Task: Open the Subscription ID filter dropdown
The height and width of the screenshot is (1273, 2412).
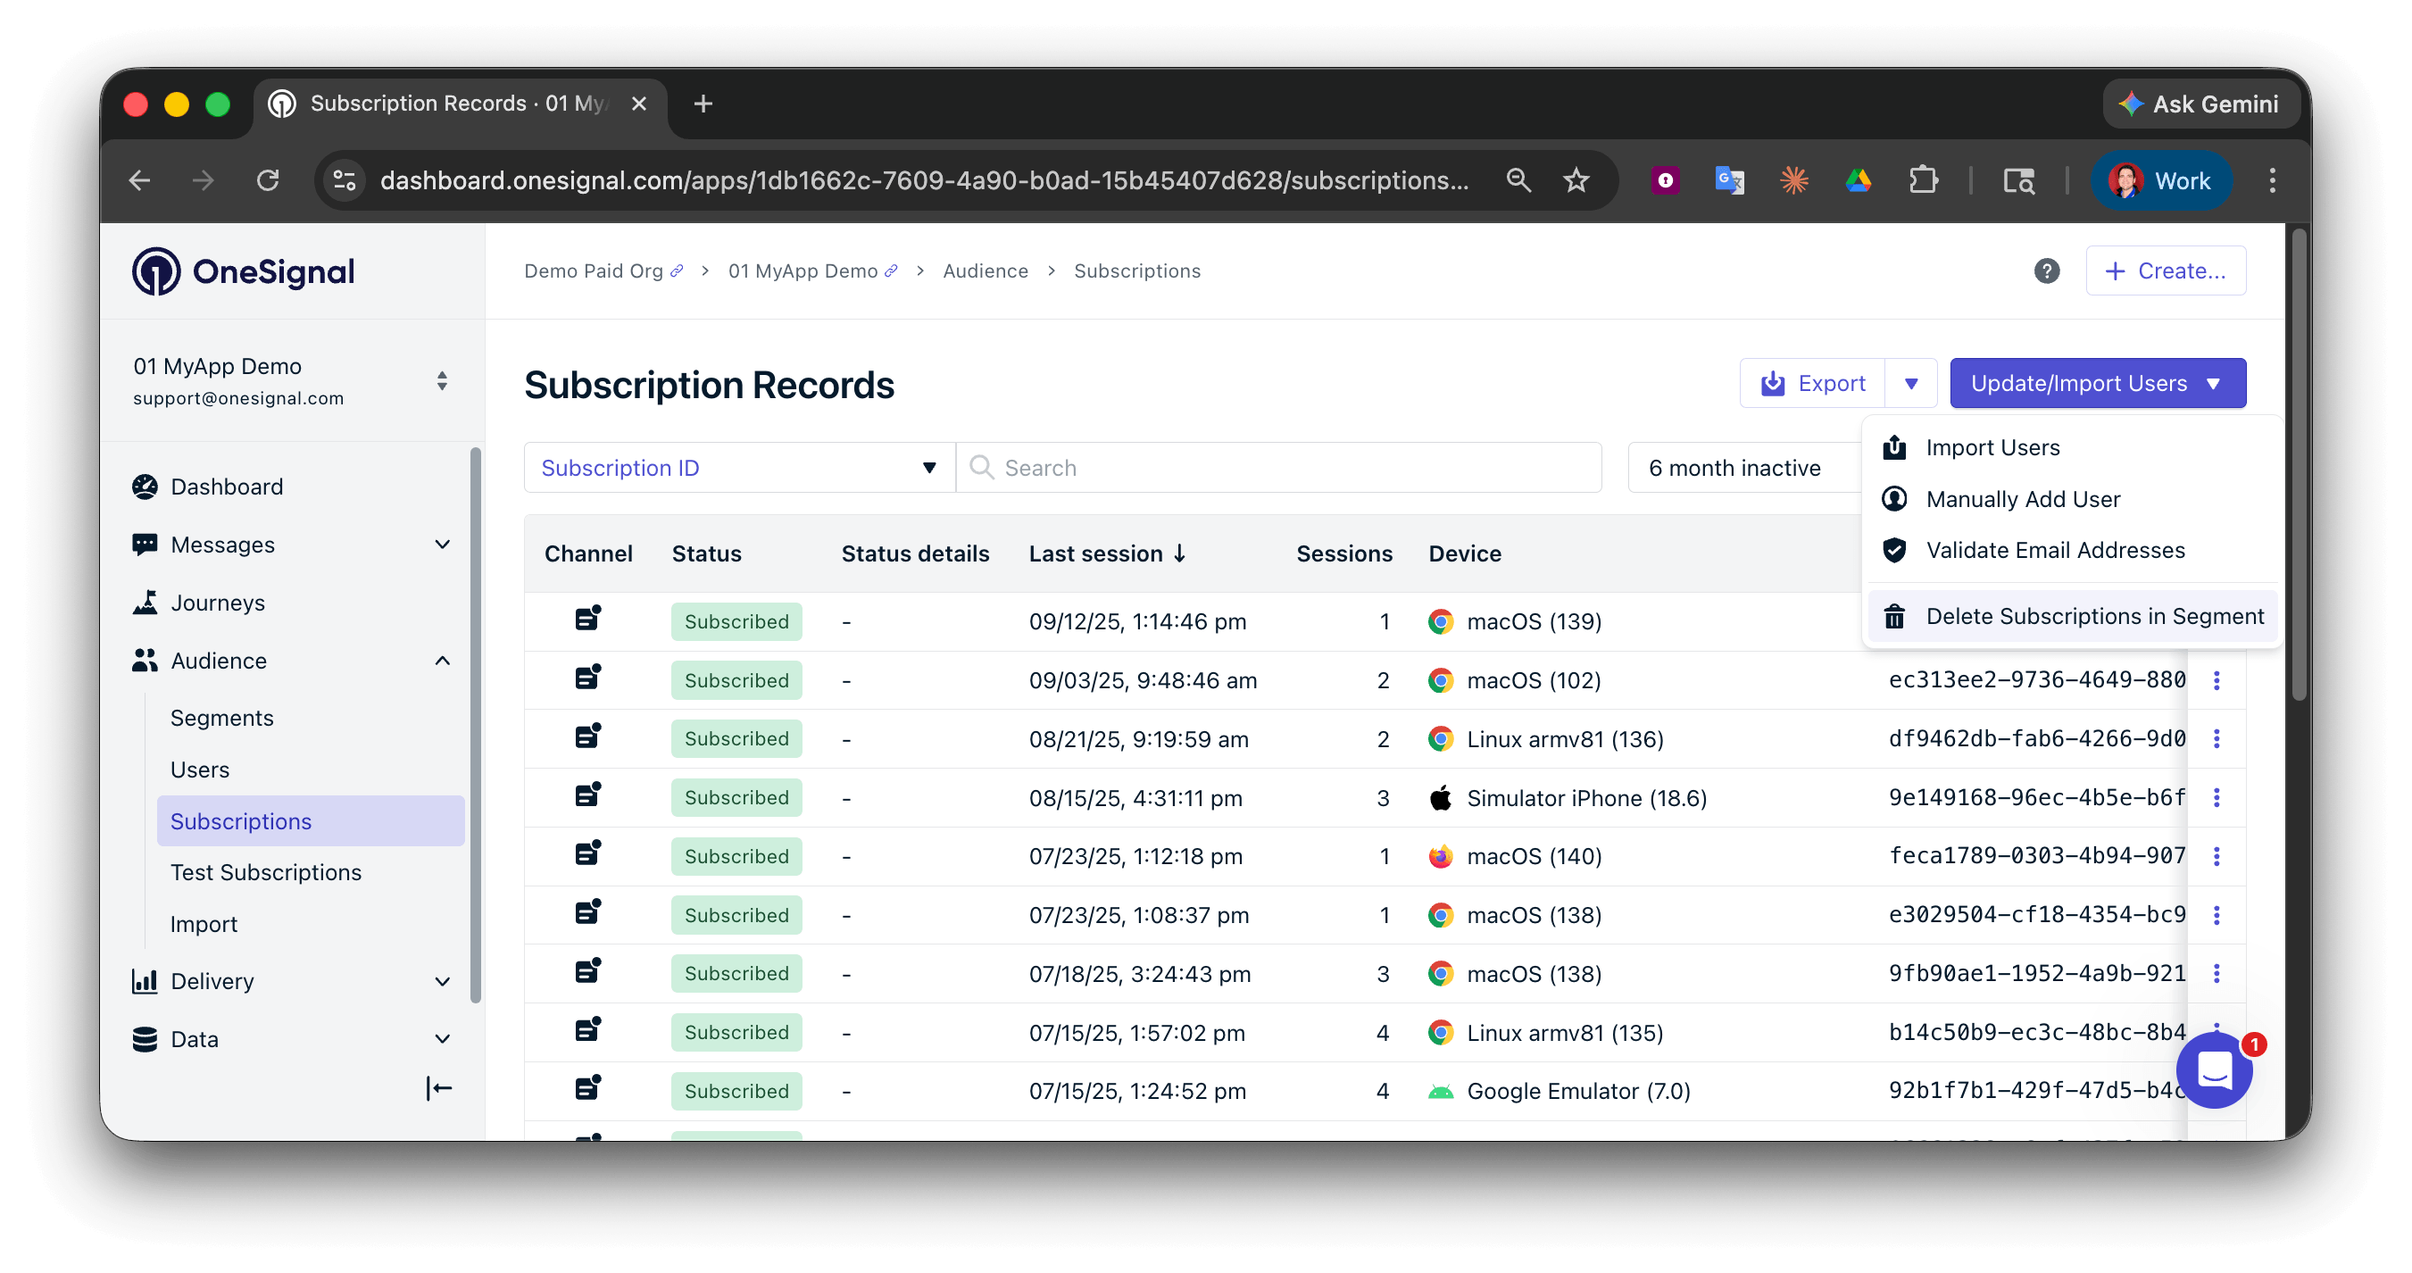Action: coord(739,468)
